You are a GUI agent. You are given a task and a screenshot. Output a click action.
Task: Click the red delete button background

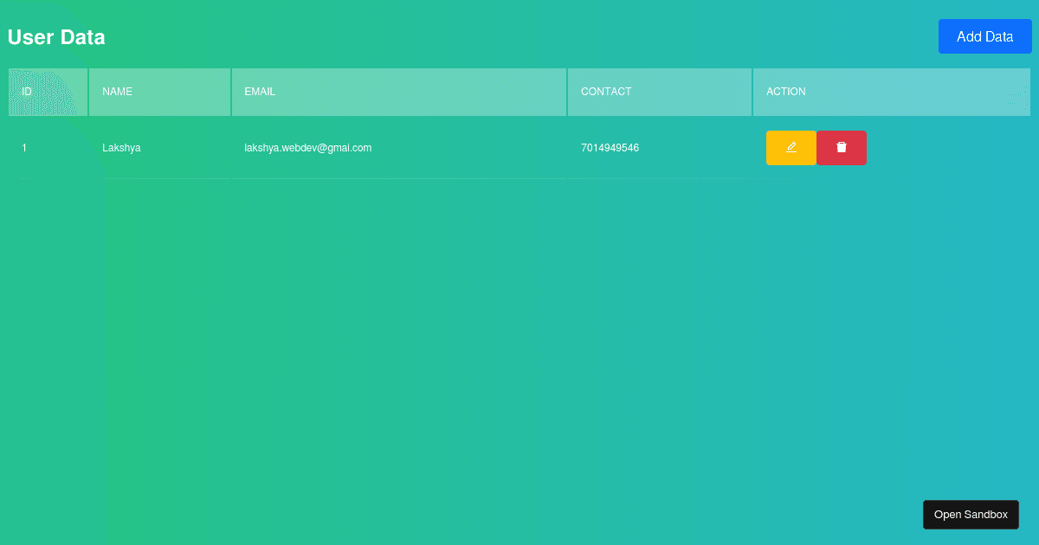841,148
